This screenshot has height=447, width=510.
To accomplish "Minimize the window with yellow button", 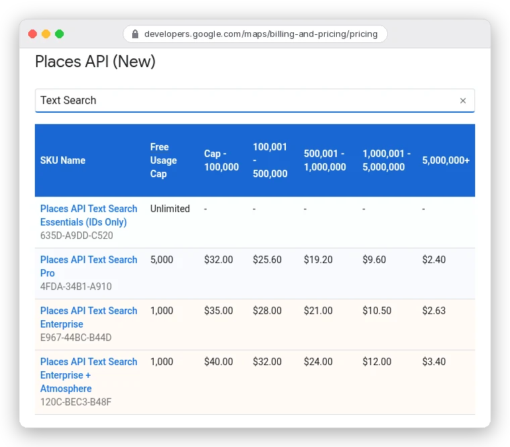I will (x=46, y=34).
